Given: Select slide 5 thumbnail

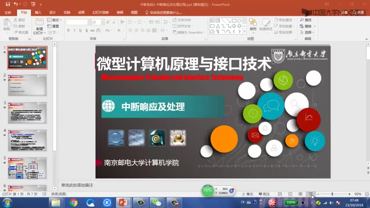Looking at the screenshot, I should coord(27,168).
